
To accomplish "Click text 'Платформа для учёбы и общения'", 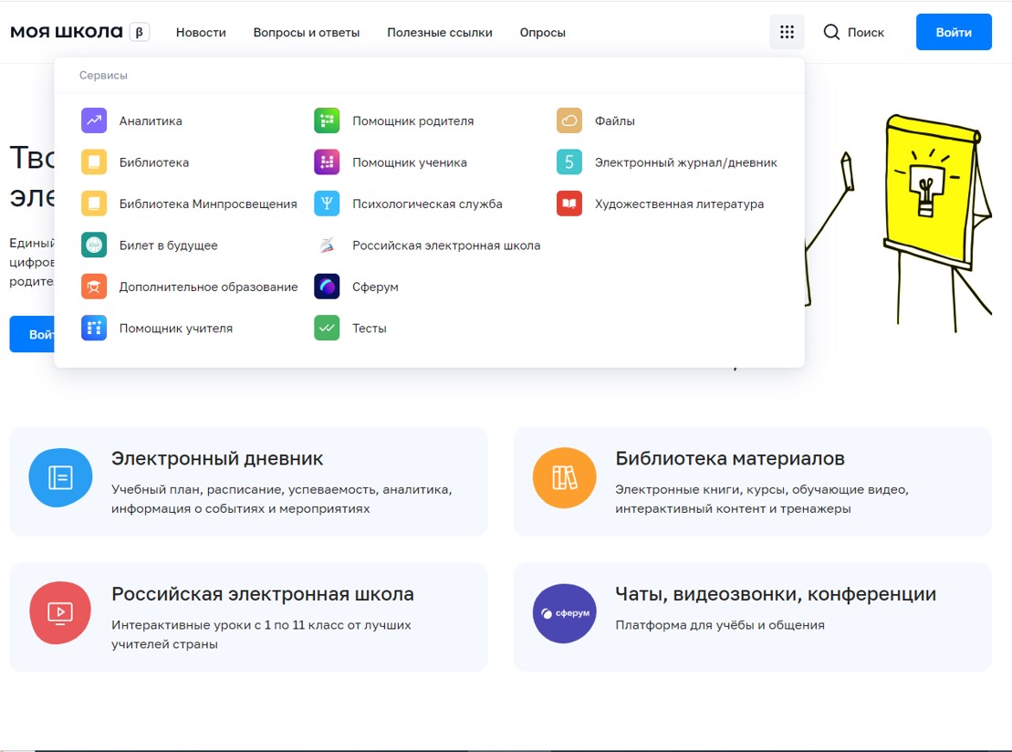I will (x=720, y=625).
